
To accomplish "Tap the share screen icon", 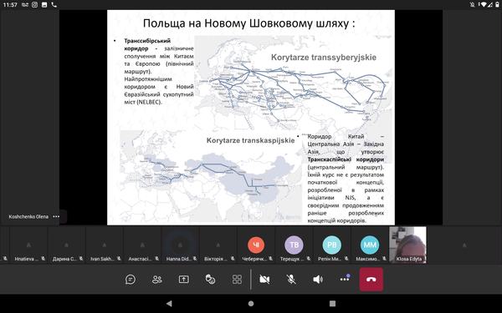I will 184,280.
